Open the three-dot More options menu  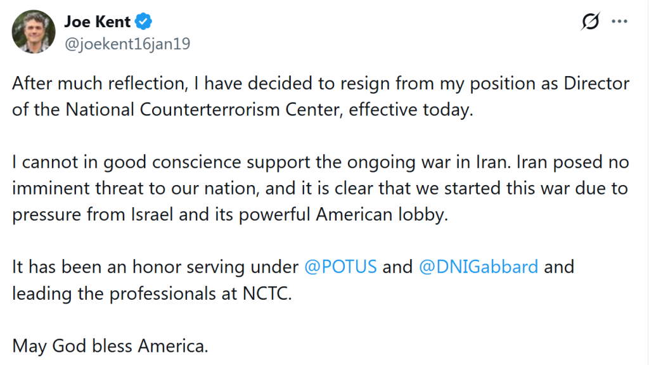point(619,22)
